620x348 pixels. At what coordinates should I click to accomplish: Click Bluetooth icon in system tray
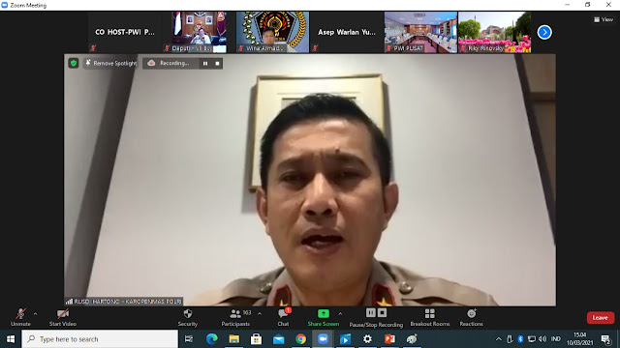521,339
